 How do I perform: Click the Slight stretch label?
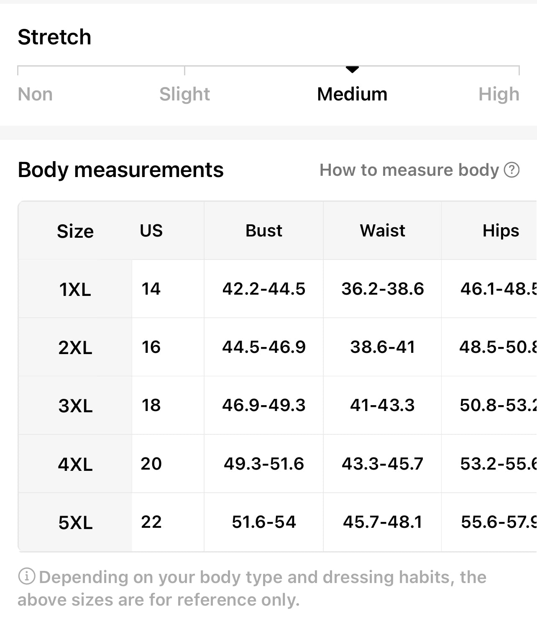(x=184, y=94)
